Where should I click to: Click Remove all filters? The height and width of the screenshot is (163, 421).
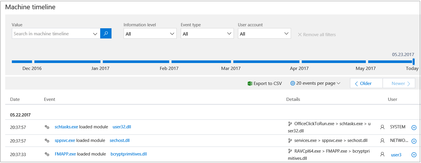click(317, 35)
